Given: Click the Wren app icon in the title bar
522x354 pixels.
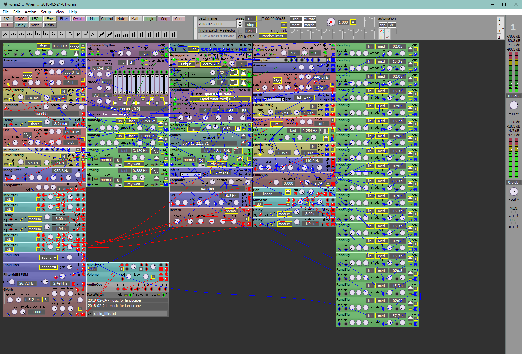Looking at the screenshot, I should (x=5, y=4).
